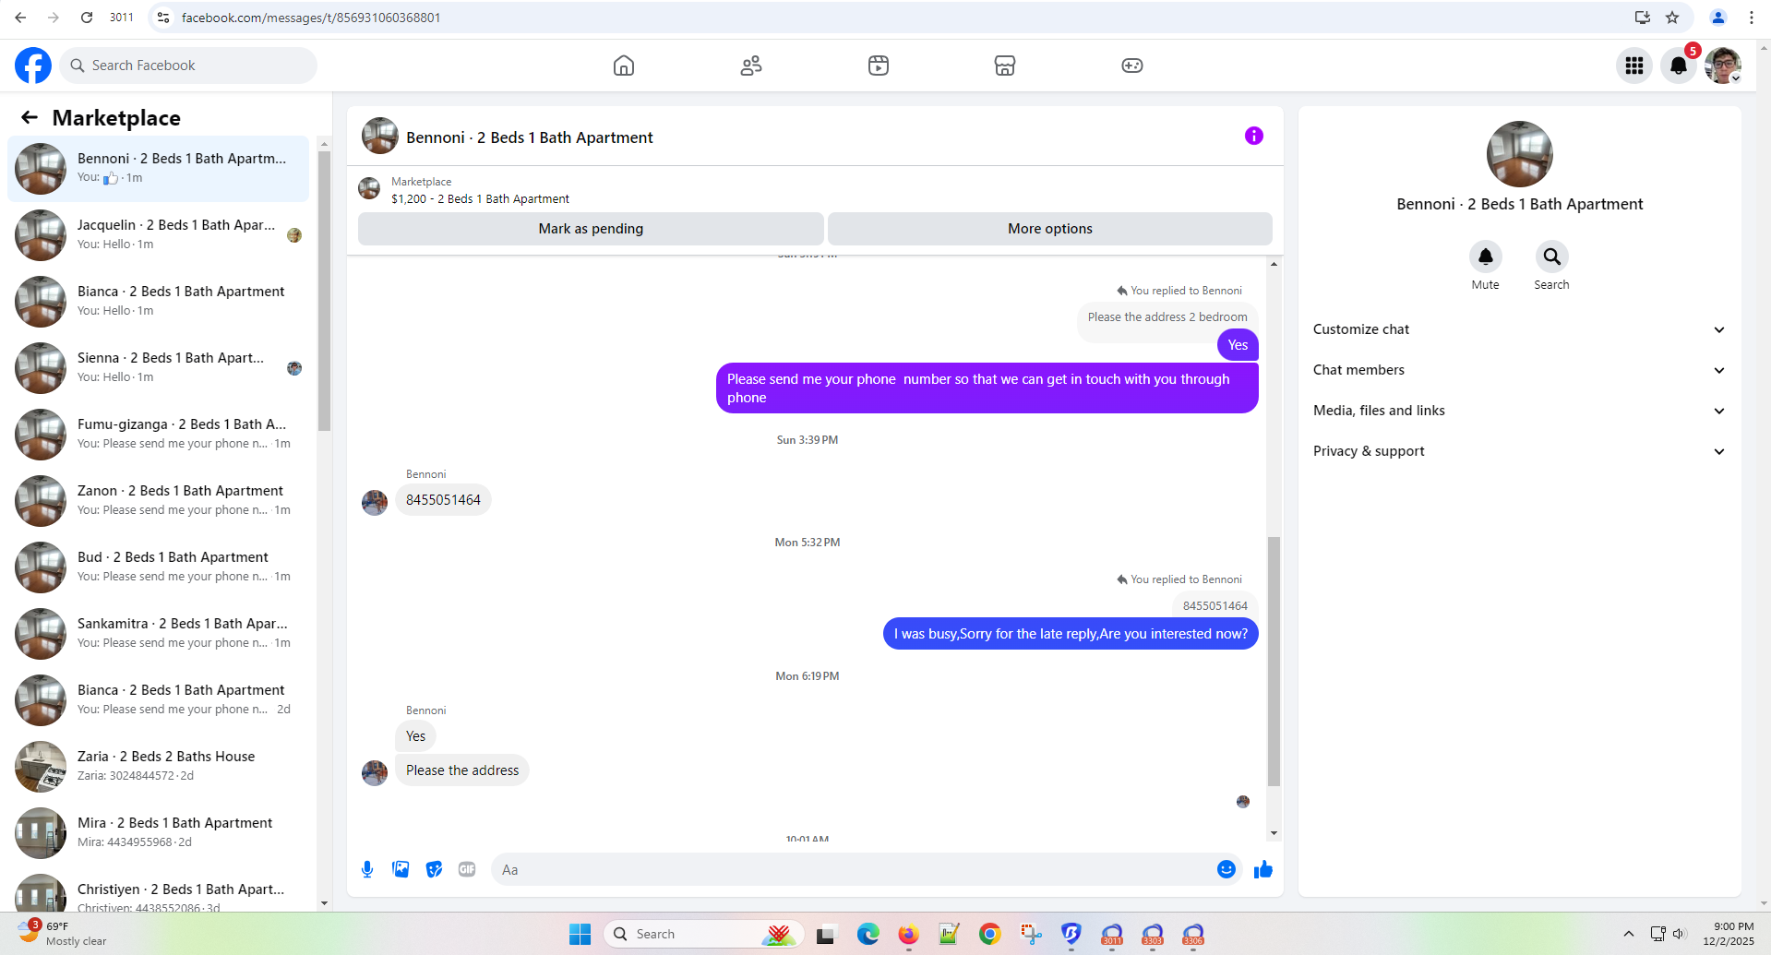Go to the Home feed icon

[x=624, y=66]
